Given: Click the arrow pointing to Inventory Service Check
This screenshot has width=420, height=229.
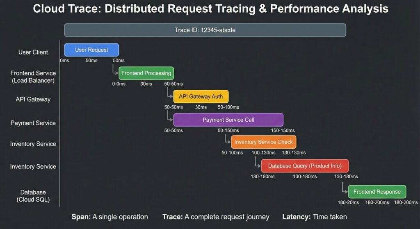Looking at the screenshot, I should (x=227, y=141).
